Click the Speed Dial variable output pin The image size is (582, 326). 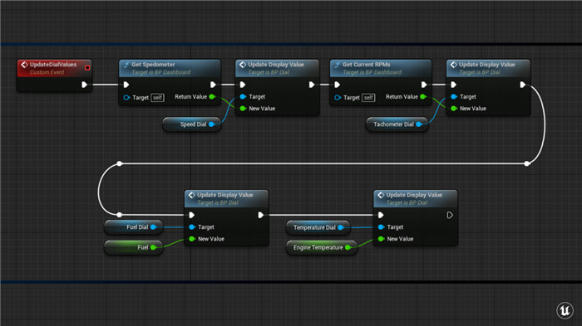pyautogui.click(x=211, y=124)
